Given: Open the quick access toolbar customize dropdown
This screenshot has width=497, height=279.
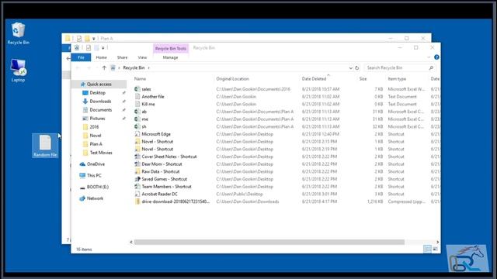Looking at the screenshot, I should [103, 48].
